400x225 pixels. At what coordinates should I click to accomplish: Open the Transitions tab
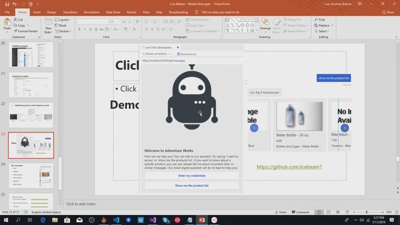tap(70, 12)
